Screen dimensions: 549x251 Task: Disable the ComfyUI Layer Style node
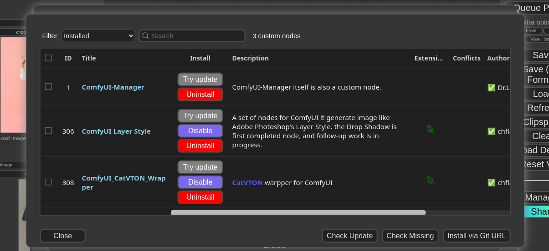[x=200, y=131]
